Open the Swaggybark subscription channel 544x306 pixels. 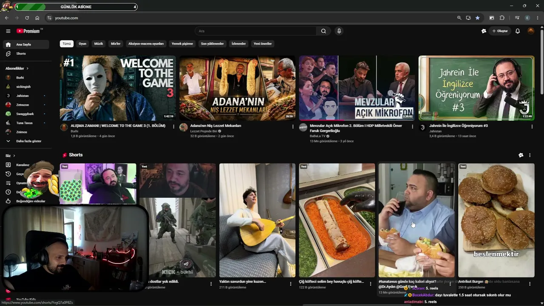tap(25, 114)
